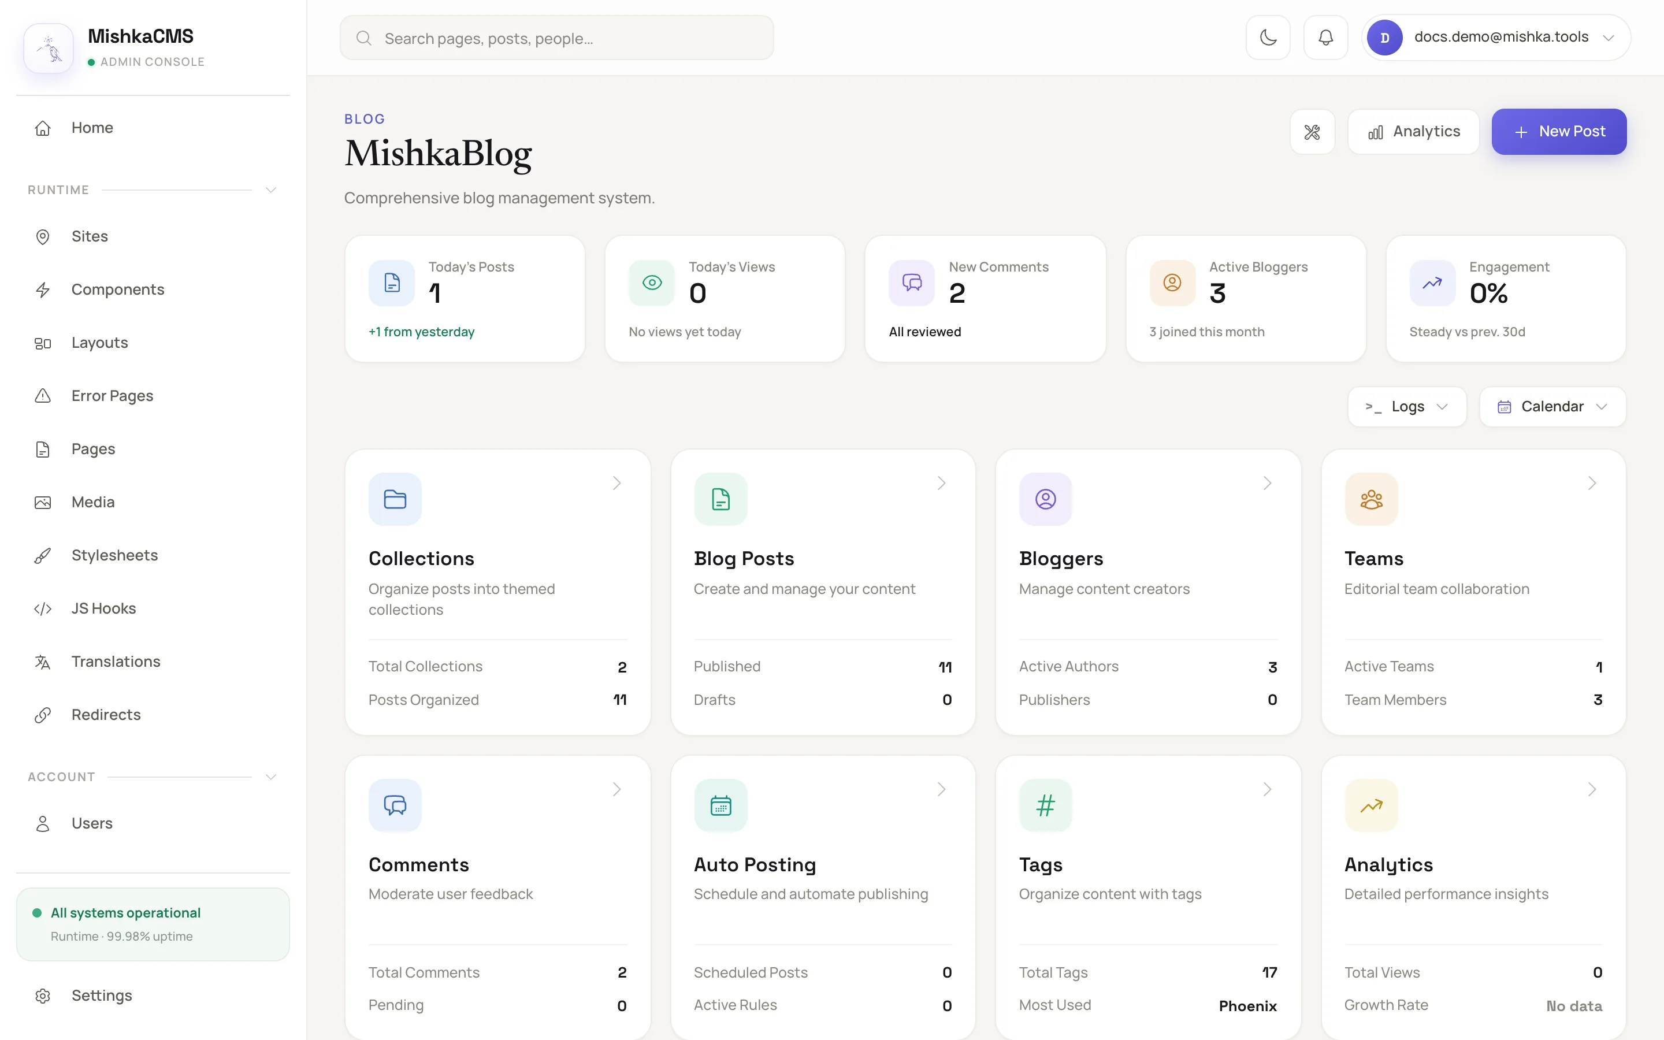Click the tools icon beside Analytics button
1664x1040 pixels.
pos(1312,131)
